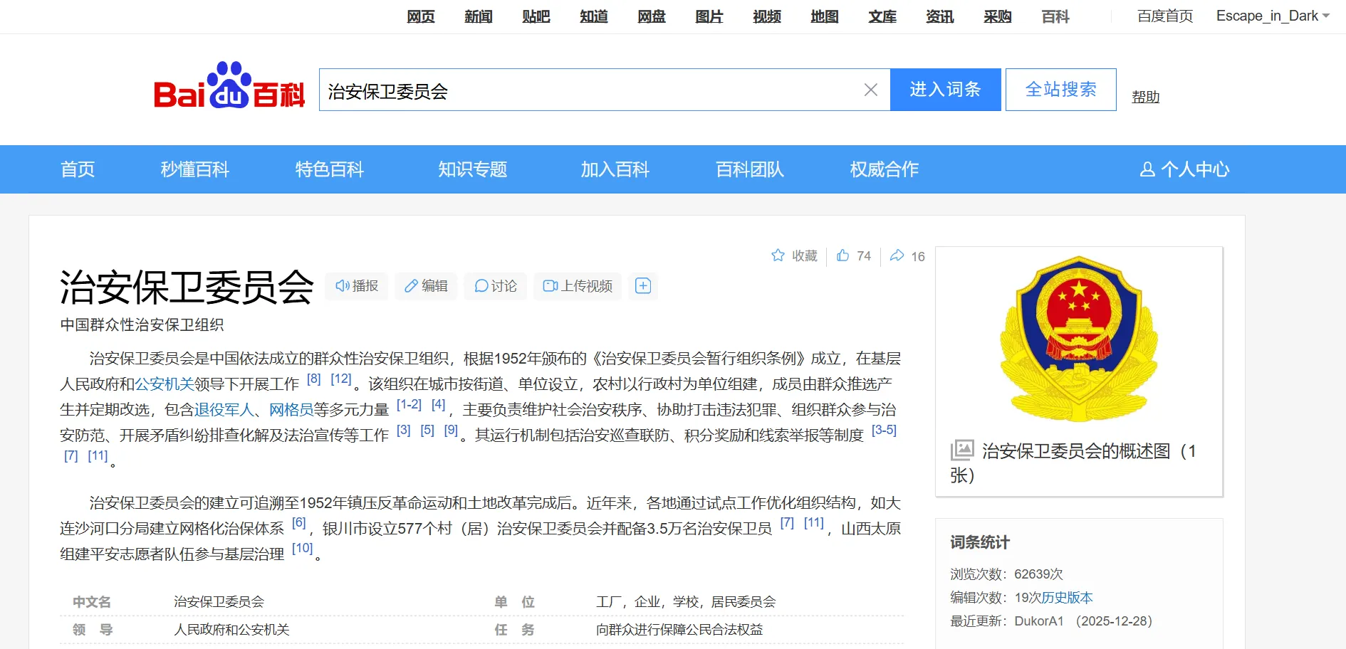Open the Escape_in_Dark account dropdown
The image size is (1346, 649).
pos(1273,16)
